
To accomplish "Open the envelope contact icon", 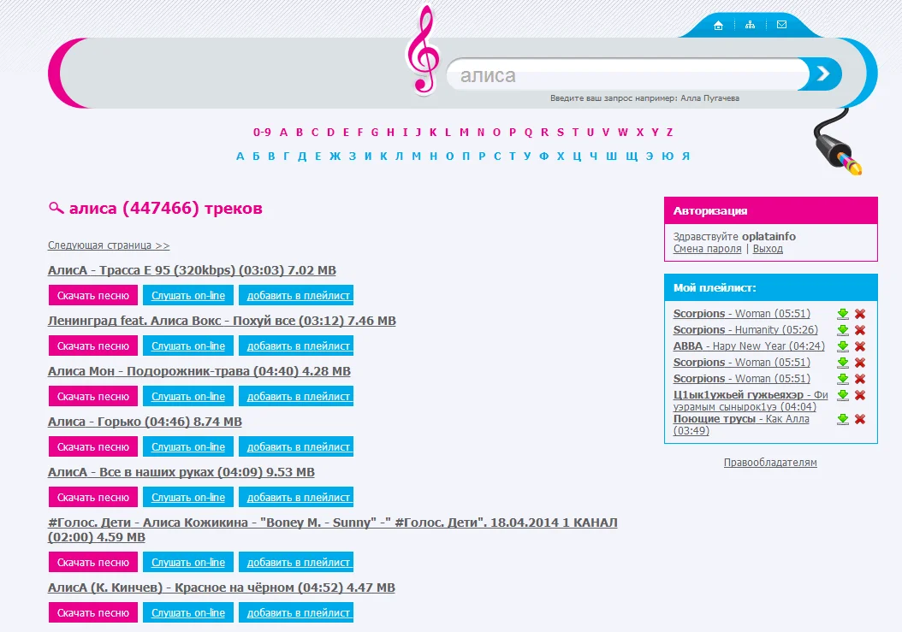I will (x=781, y=25).
